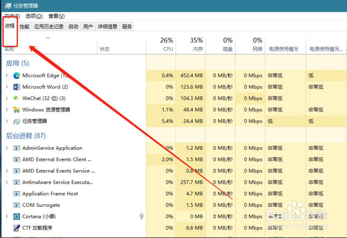347x238 pixels.
Task: Click the Cortana process icon
Action: pos(17,216)
